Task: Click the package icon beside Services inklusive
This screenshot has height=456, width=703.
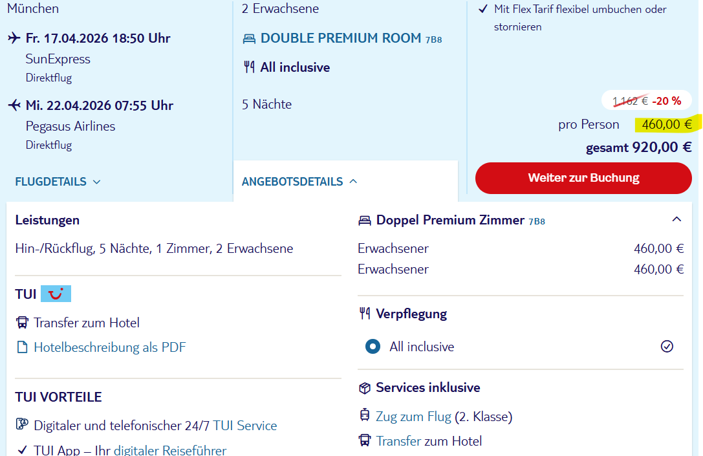Action: pyautogui.click(x=365, y=388)
